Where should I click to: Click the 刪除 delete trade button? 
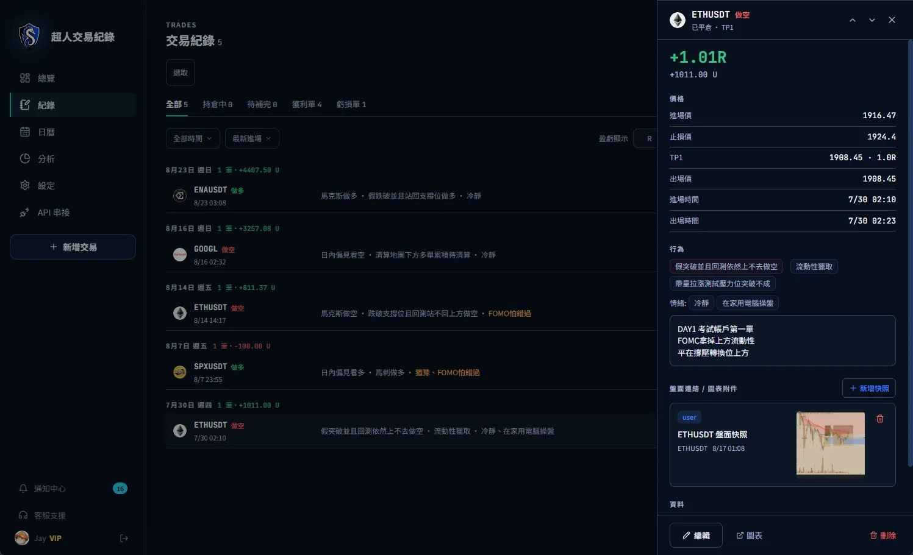click(x=883, y=536)
